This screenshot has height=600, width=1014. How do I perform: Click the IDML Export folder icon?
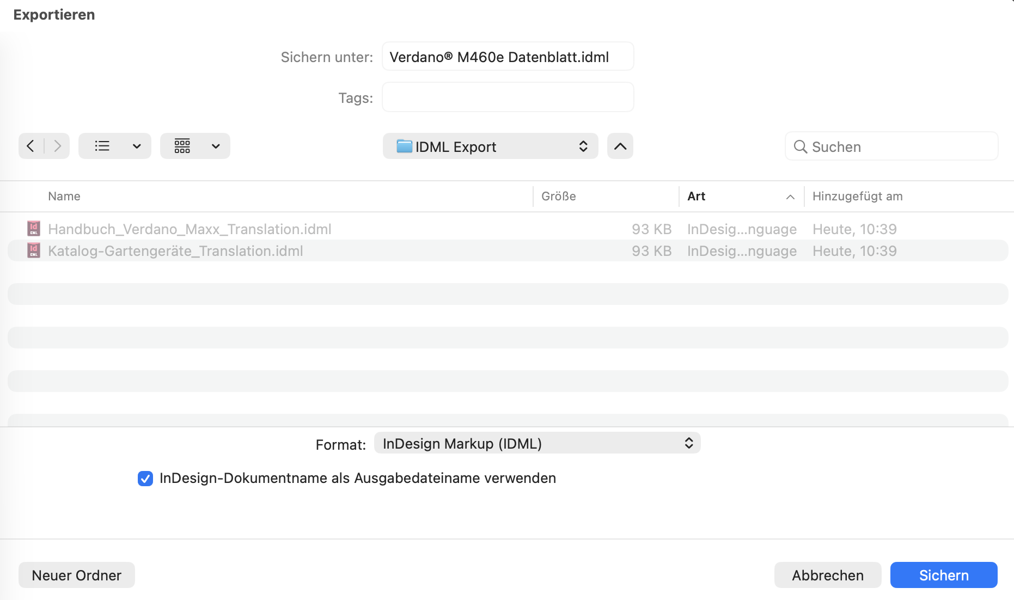[404, 146]
